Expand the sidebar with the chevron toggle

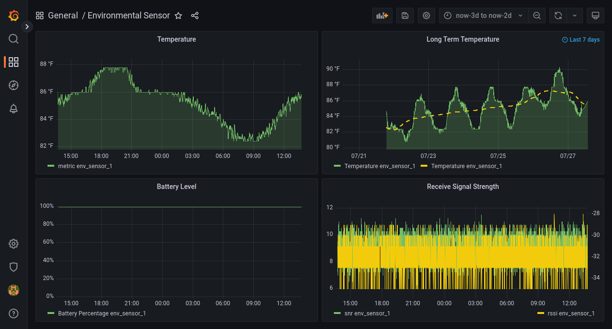[x=27, y=27]
